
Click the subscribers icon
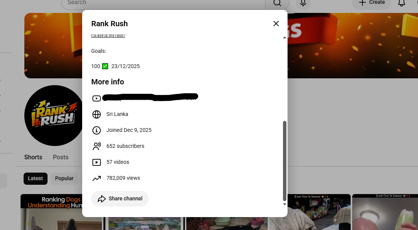tap(97, 146)
